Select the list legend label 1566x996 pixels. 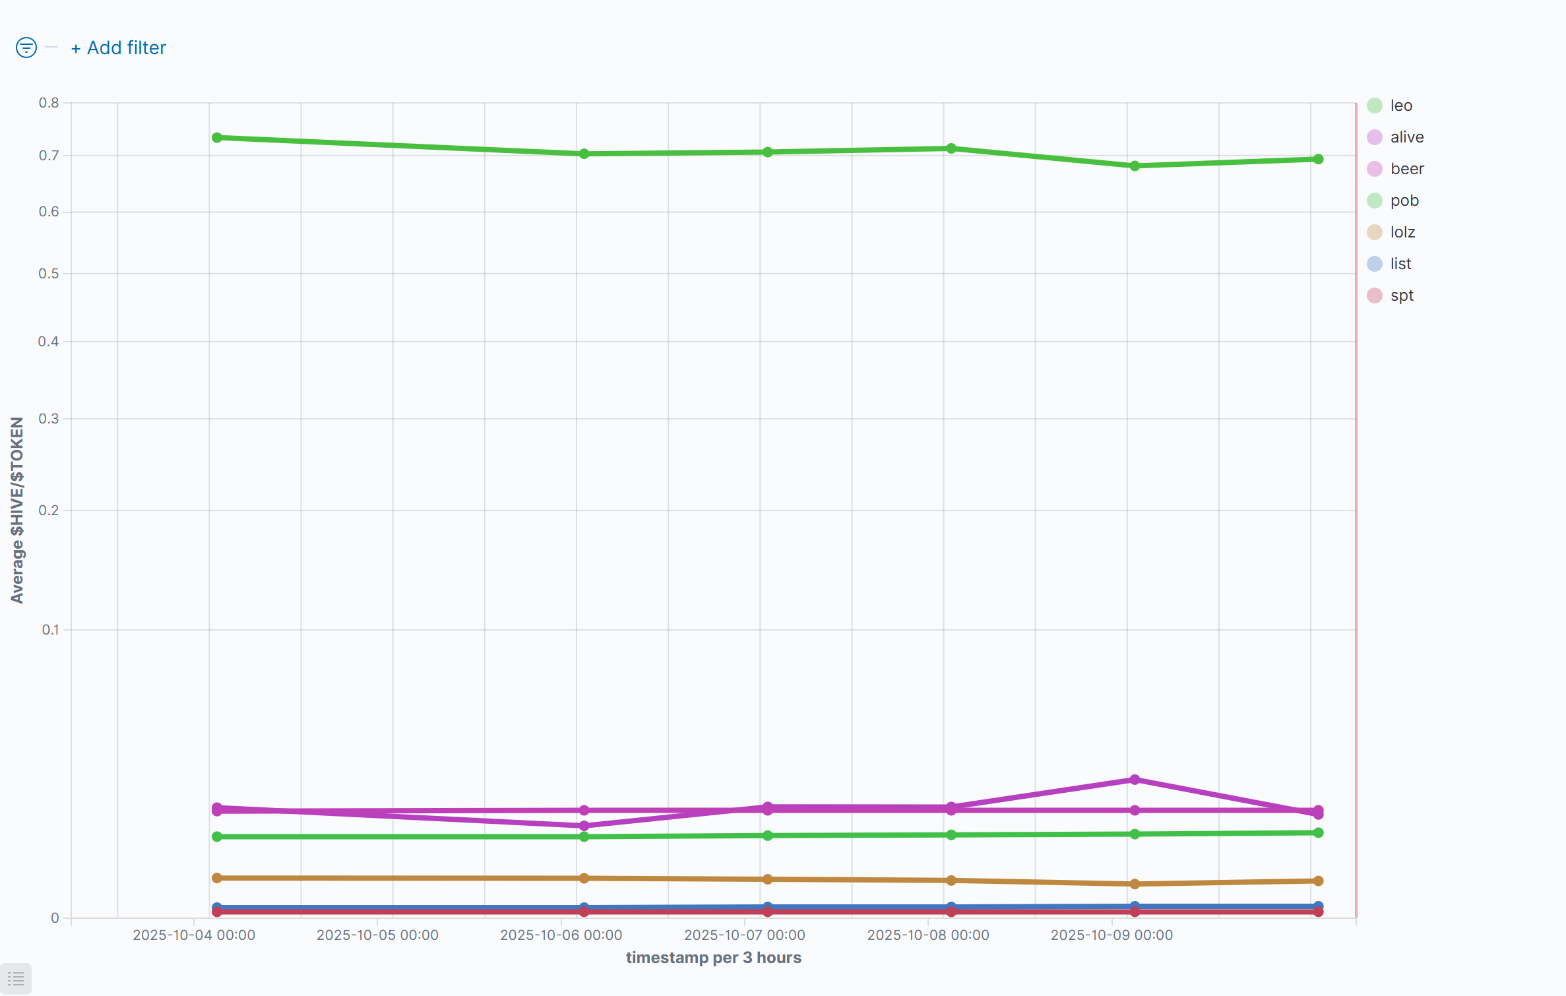click(1400, 264)
